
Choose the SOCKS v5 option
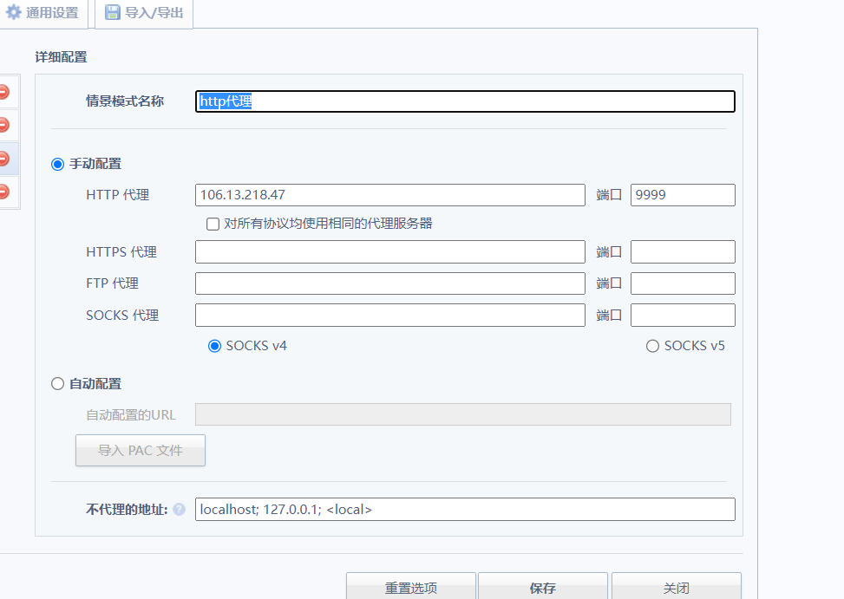tap(653, 346)
